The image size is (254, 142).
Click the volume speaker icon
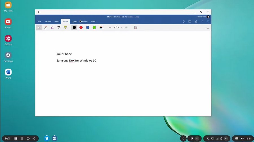click(242, 138)
